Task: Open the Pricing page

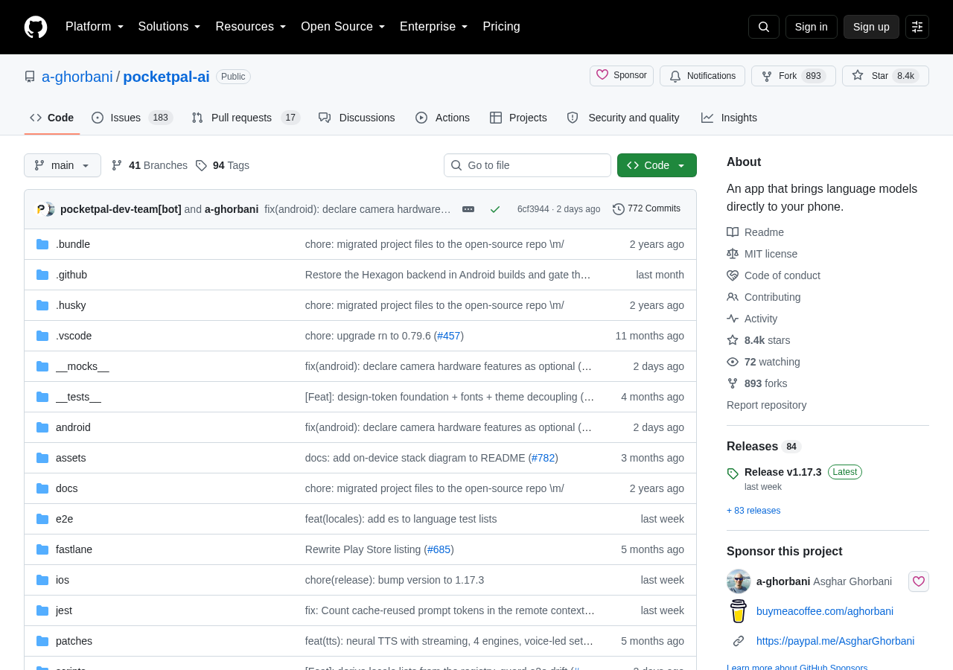Action: [501, 27]
